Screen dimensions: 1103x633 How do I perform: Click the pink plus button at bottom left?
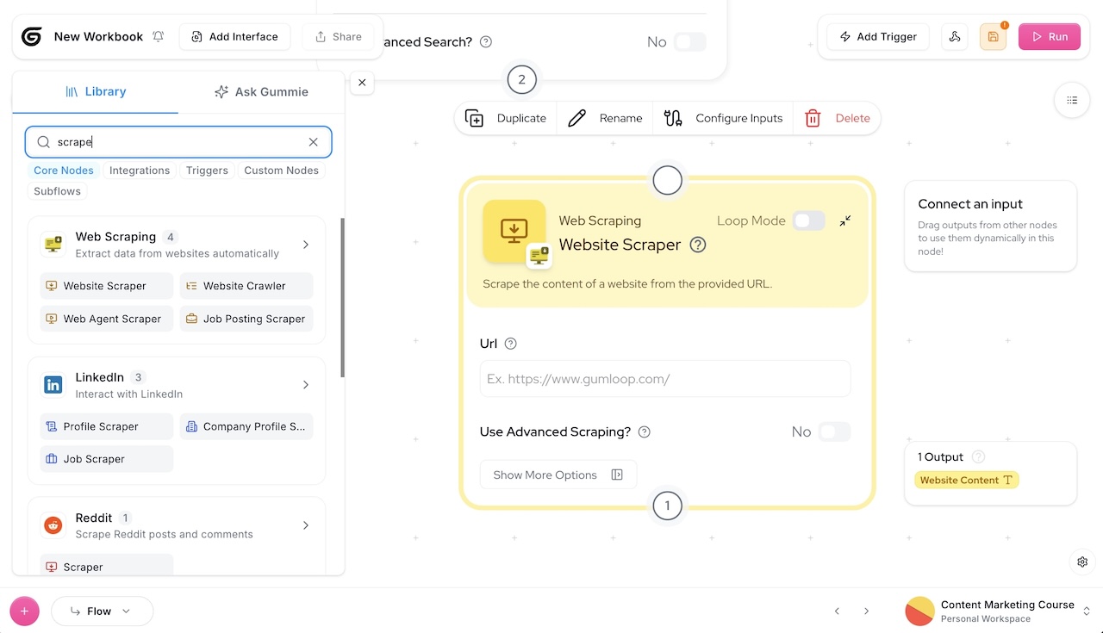(24, 611)
